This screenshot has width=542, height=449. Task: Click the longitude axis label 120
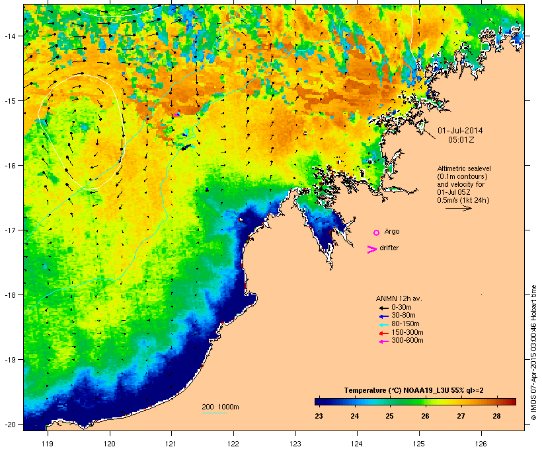point(110,444)
